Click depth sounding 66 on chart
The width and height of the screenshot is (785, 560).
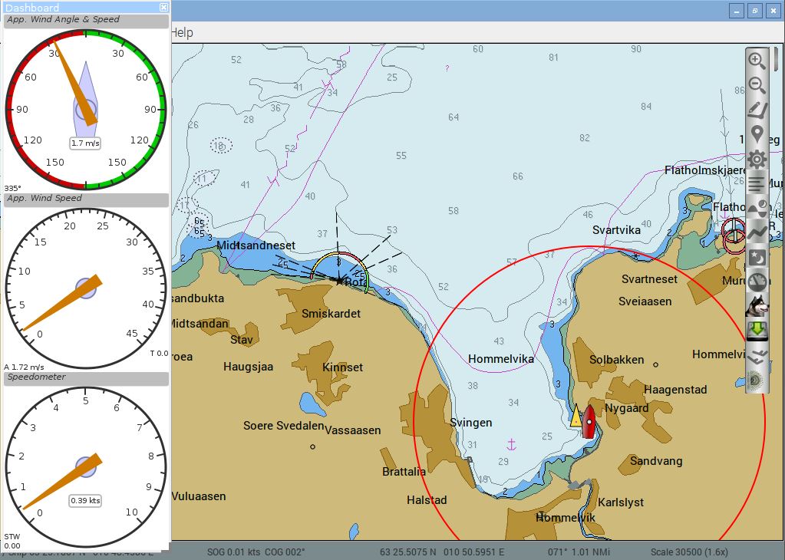point(518,176)
